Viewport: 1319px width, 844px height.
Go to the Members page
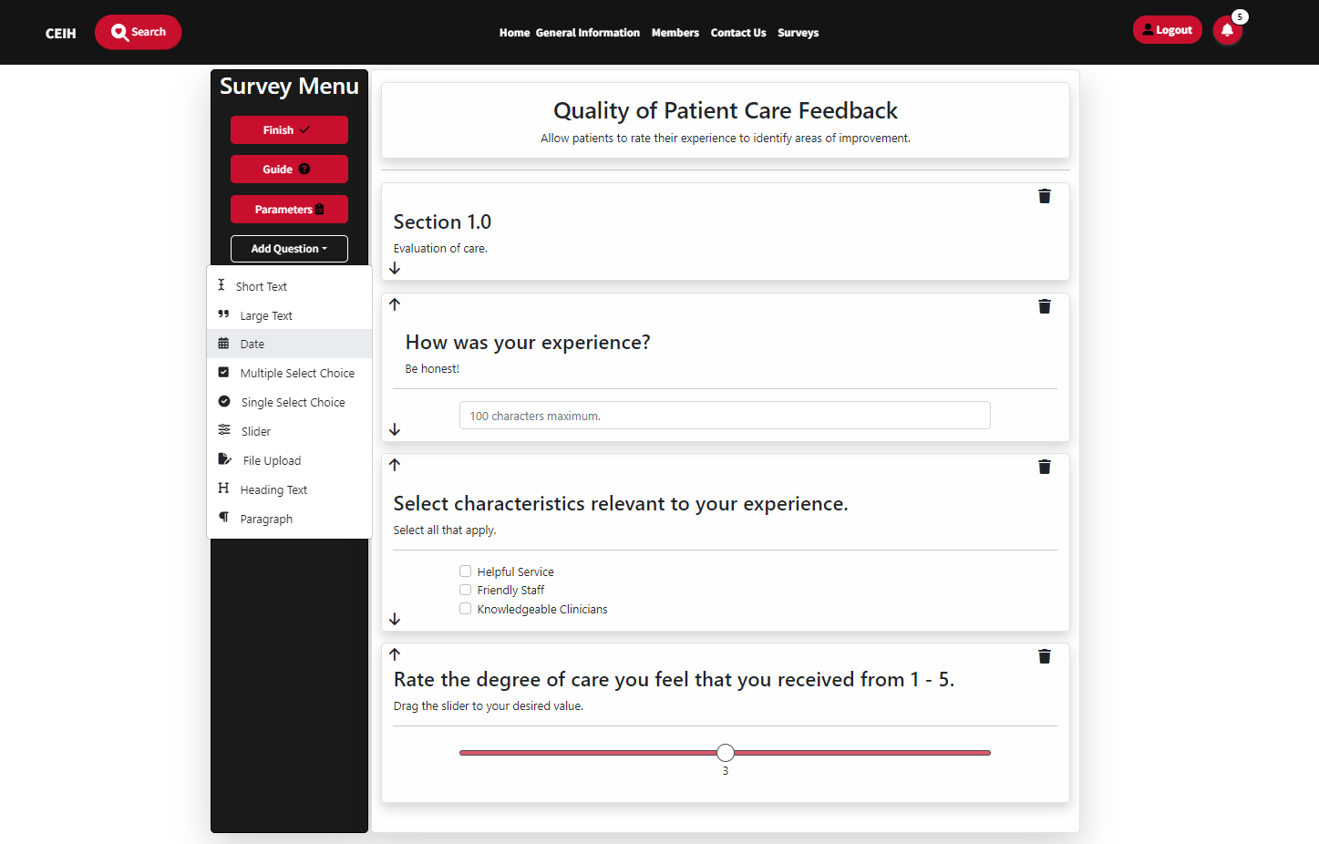pos(675,33)
